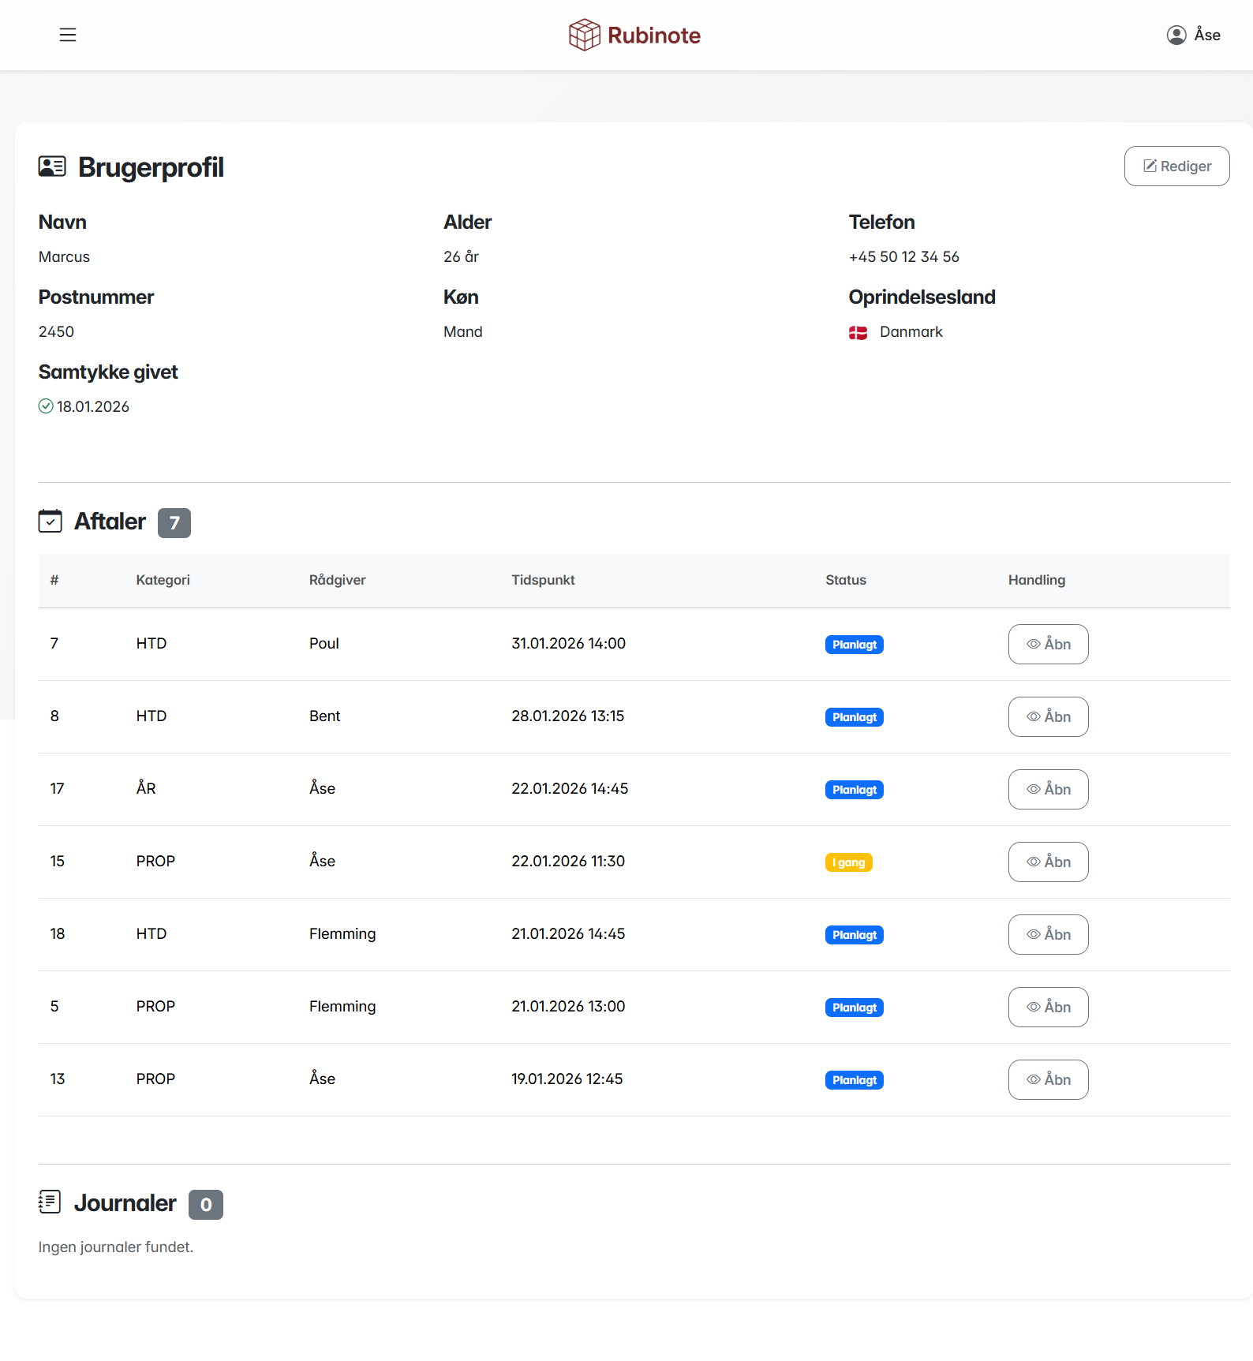
Task: Open appointment 13 dated 19.01.2026
Action: (1048, 1079)
